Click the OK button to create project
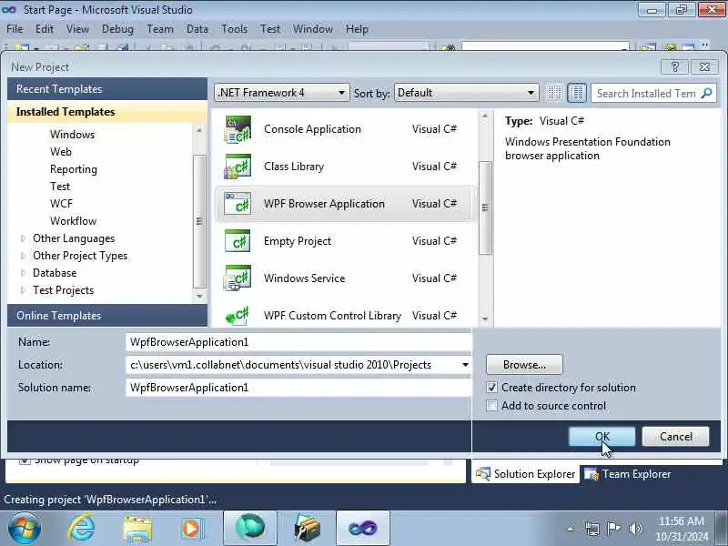 click(x=602, y=437)
